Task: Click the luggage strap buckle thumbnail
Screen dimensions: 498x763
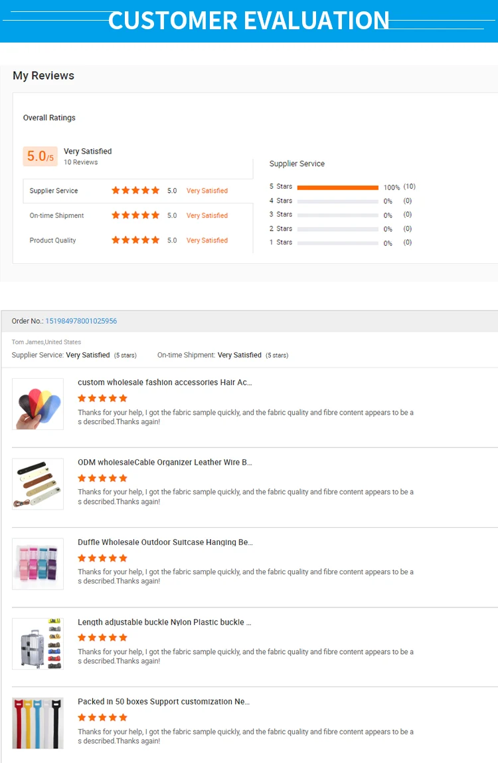Action: pyautogui.click(x=38, y=643)
